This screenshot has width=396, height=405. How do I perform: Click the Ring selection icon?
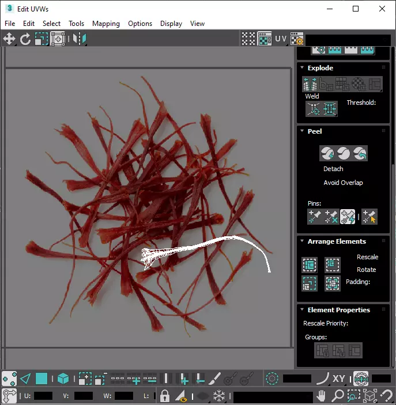pyautogui.click(x=166, y=379)
